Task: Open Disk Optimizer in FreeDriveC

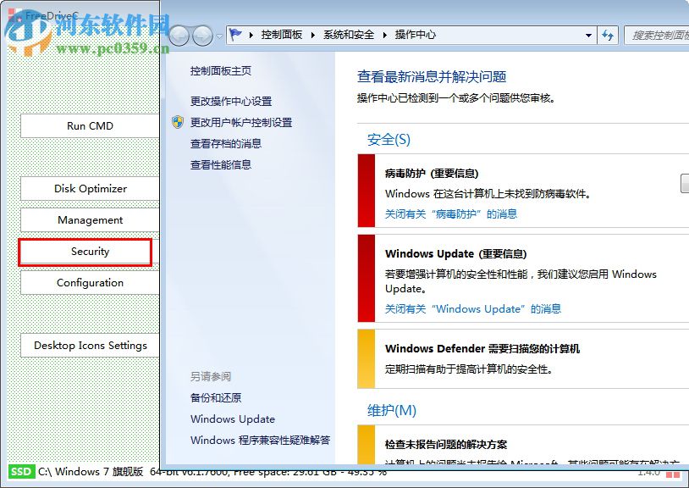Action: coord(90,189)
